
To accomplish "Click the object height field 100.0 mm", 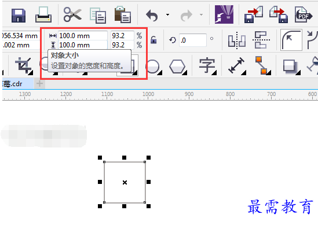I will [x=83, y=45].
